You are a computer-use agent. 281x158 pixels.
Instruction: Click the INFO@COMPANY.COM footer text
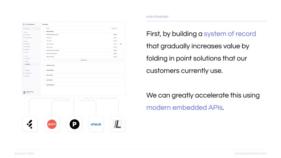coord(250,153)
